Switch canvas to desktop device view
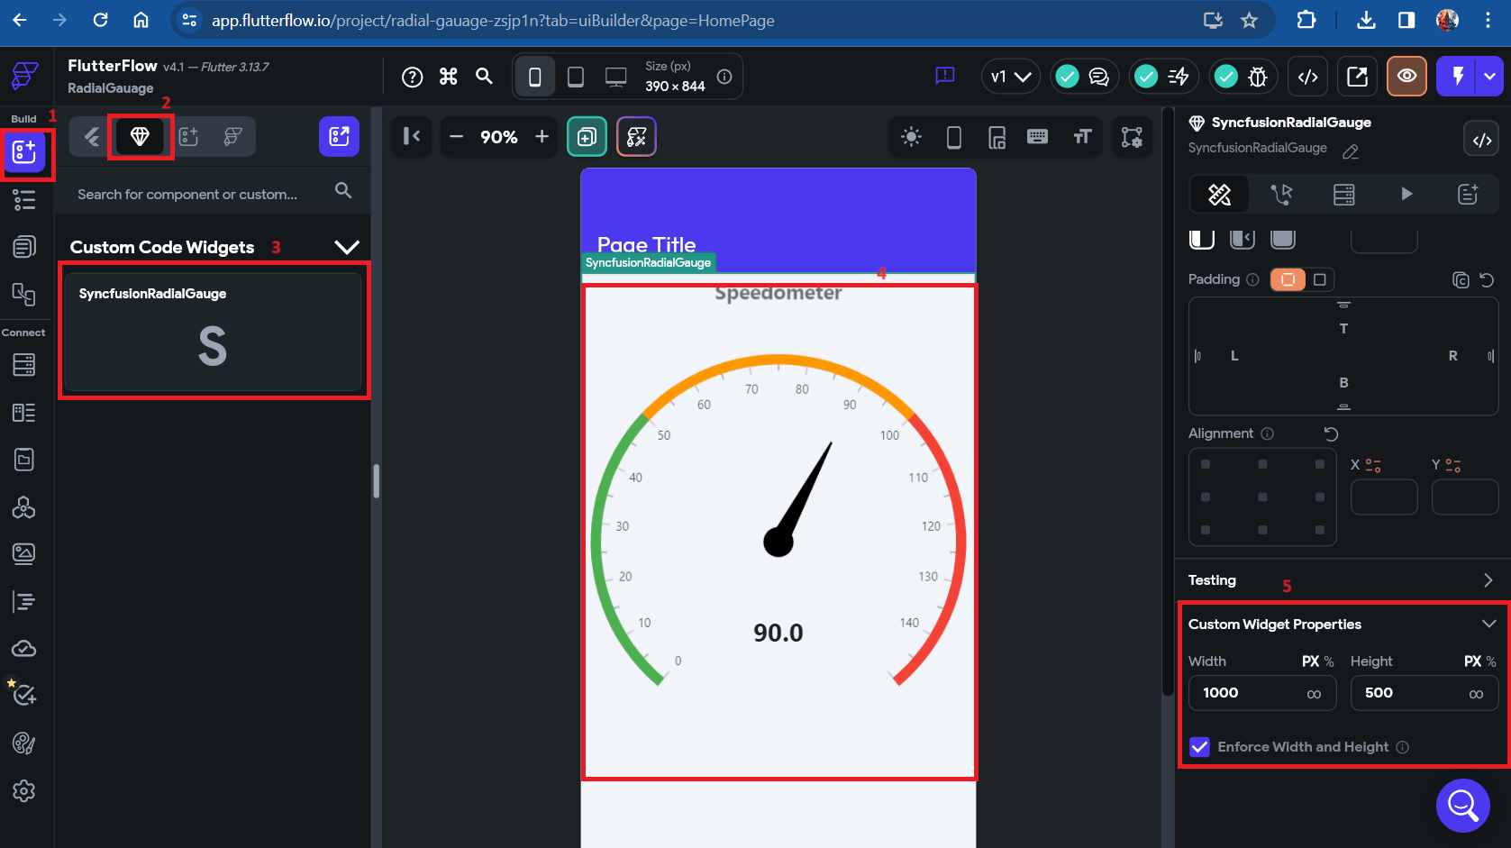The height and width of the screenshot is (848, 1511). click(616, 77)
